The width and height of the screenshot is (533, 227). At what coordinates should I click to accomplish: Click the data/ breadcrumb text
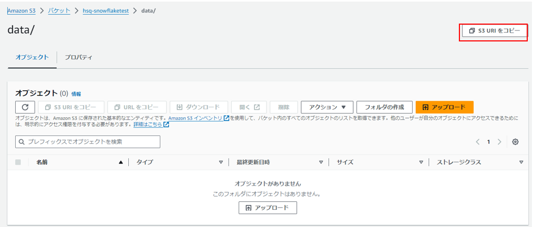click(148, 11)
